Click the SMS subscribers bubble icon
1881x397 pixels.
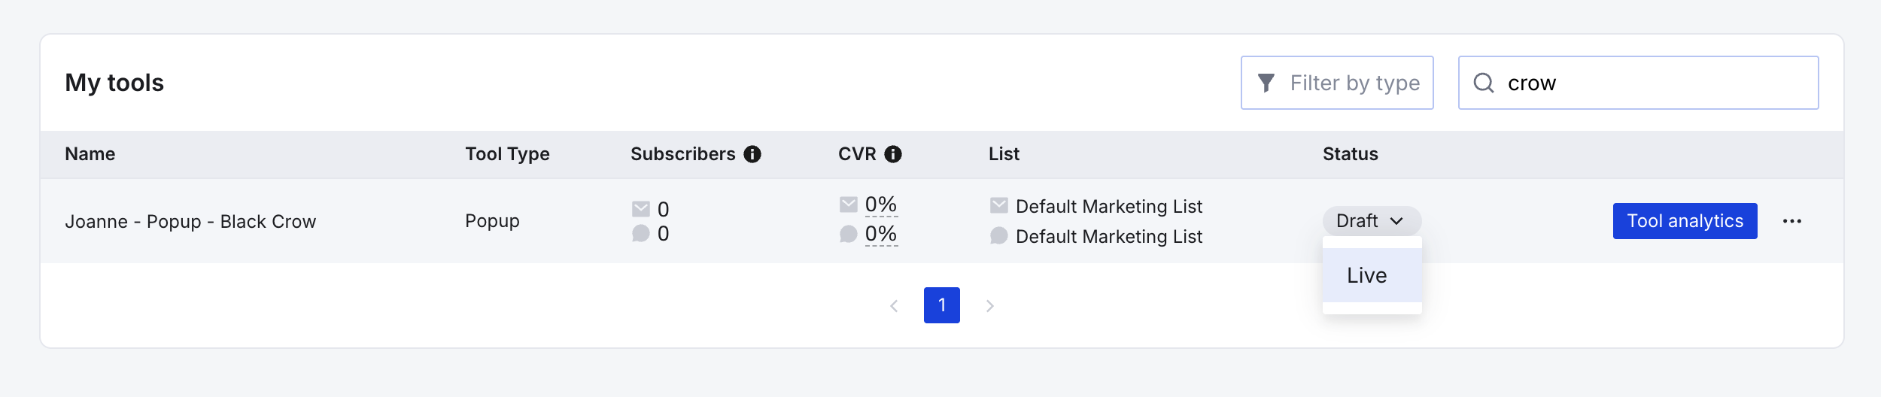coord(641,234)
